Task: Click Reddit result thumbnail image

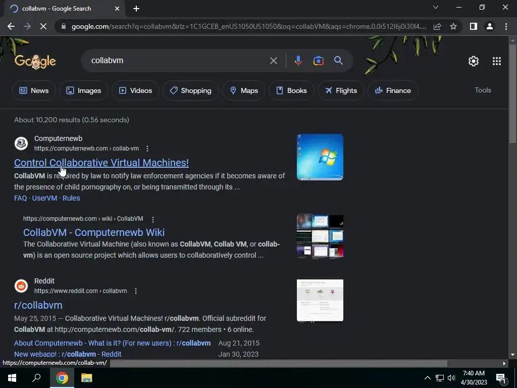Action: click(x=320, y=300)
